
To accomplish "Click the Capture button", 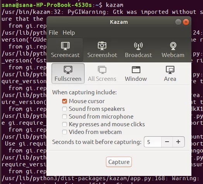I will [119, 162].
